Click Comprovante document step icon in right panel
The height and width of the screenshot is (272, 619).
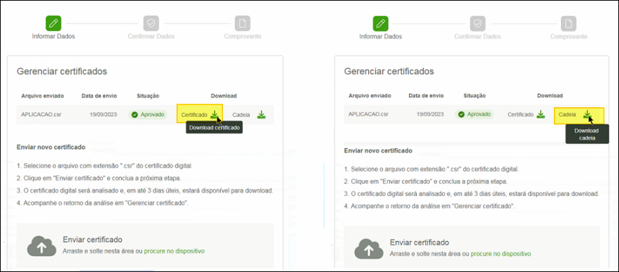(x=569, y=24)
